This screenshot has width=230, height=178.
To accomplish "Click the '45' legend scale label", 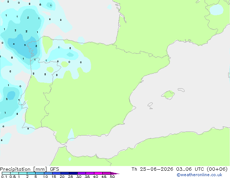I will click(104, 177).
